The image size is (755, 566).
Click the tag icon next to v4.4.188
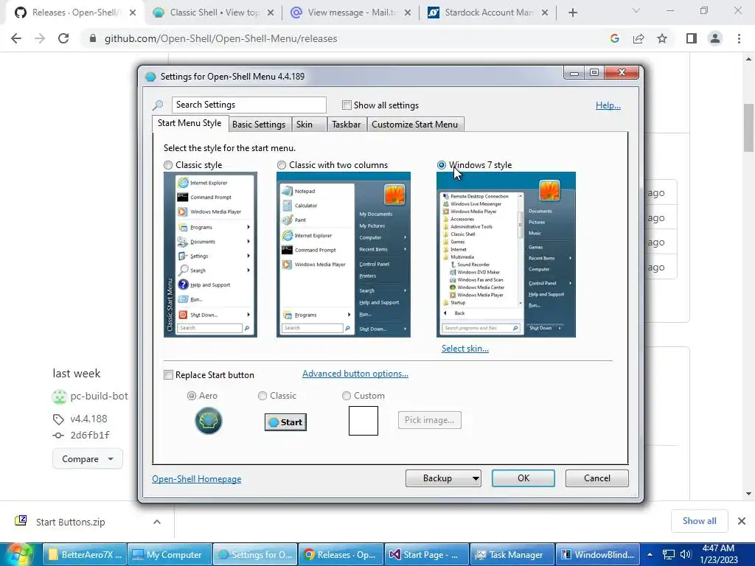tap(58, 419)
